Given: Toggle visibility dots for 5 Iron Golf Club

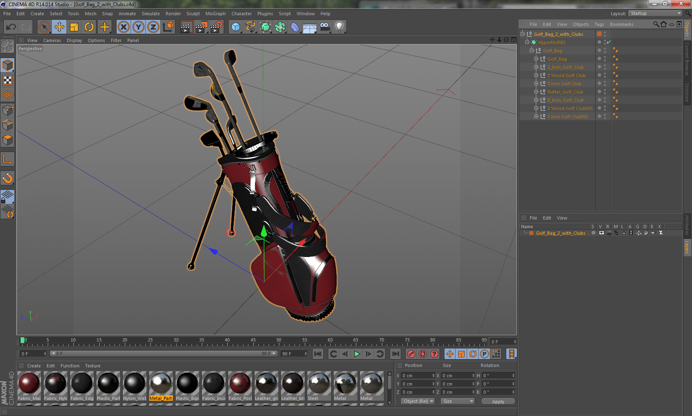Looking at the screenshot, I should pyautogui.click(x=605, y=83).
